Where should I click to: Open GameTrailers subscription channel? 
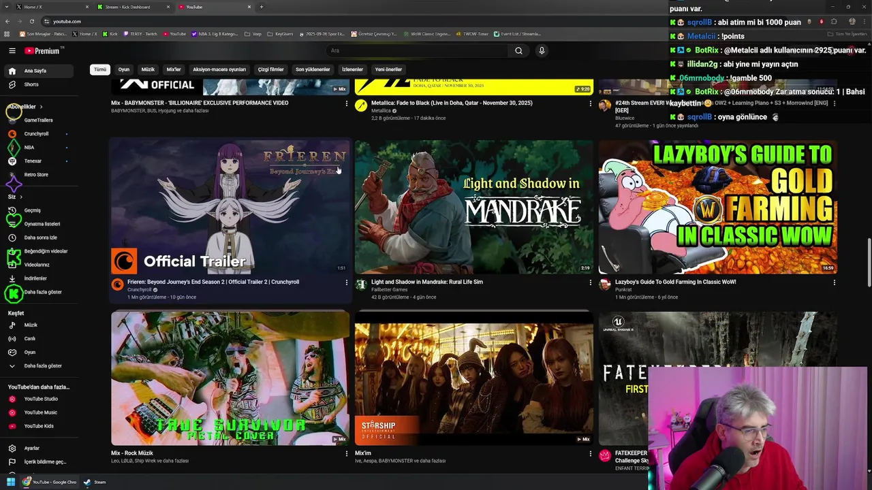(x=38, y=120)
